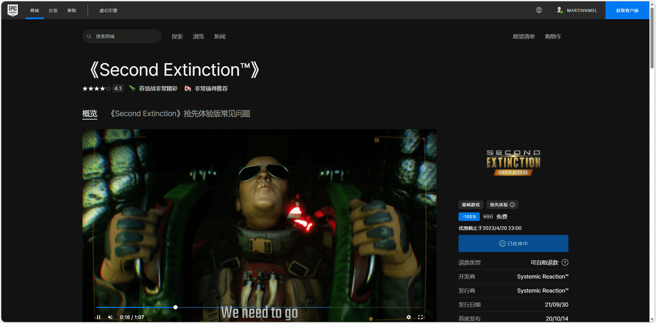Click MARTINNMSL username
656x323 pixels.
582,10
